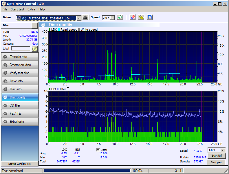Click the MID value CMCMAGBA5

pos(28,36)
